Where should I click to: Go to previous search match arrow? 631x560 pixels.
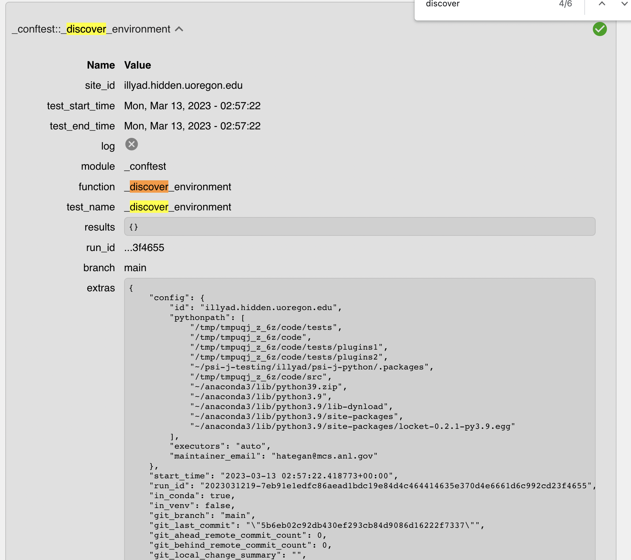click(602, 4)
